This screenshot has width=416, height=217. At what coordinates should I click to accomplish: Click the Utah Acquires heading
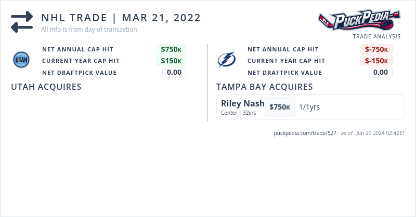46,87
